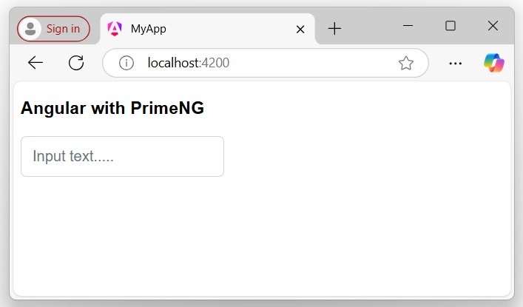
Task: Add this page to favorites
Action: coord(406,63)
